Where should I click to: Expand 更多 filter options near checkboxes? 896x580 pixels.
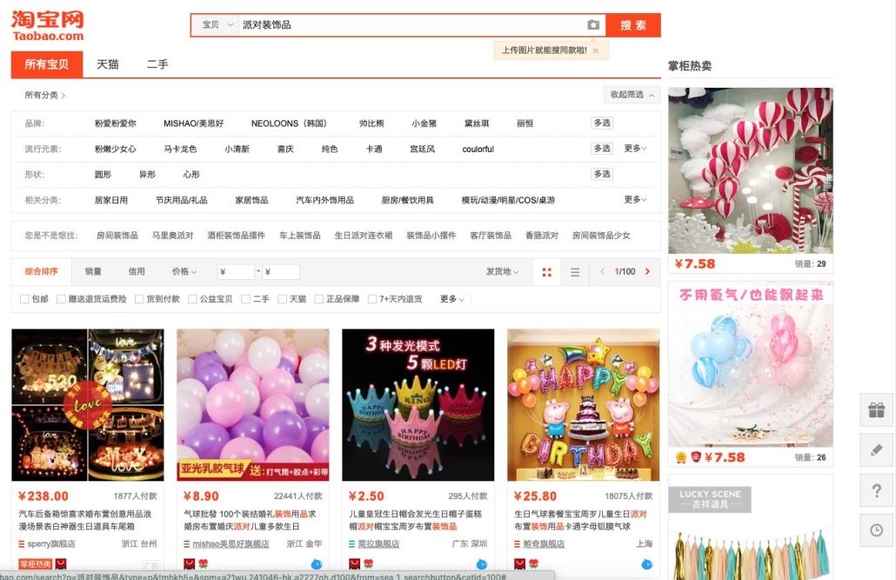pos(452,299)
